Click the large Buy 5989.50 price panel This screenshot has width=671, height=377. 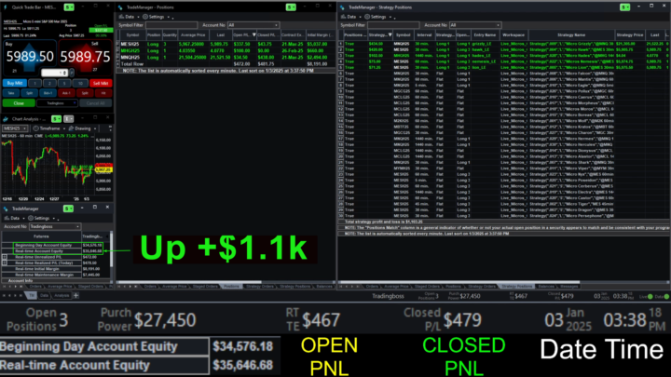point(30,57)
